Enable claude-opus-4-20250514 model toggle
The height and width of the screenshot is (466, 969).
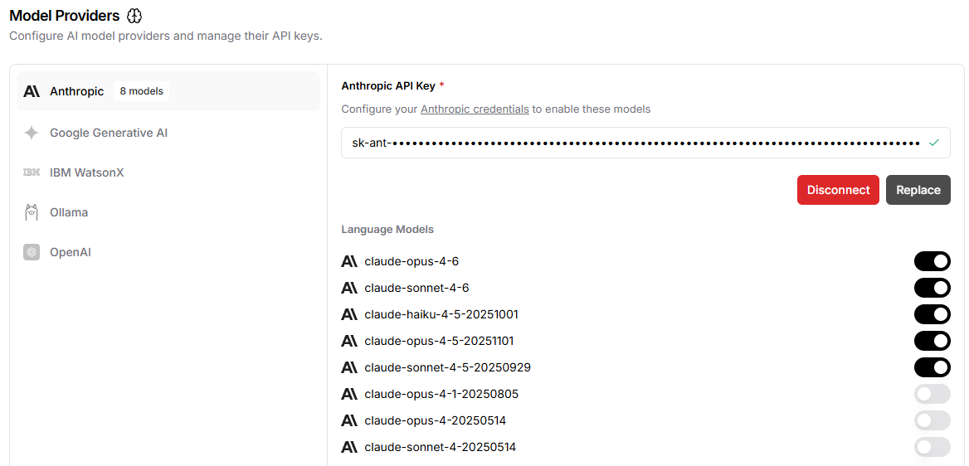pyautogui.click(x=932, y=420)
